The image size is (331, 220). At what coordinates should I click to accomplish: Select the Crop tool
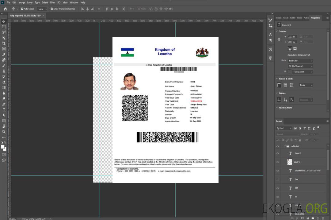coord(4,43)
